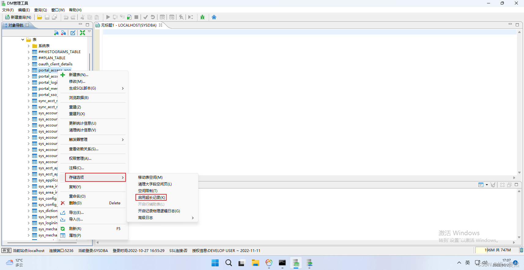Image resolution: width=524 pixels, height=270 pixels.
Task: Click the red disconnect icon in navigator
Action: tap(64, 33)
